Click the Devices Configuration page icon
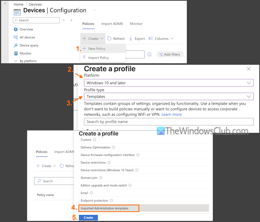 click(x=17, y=12)
